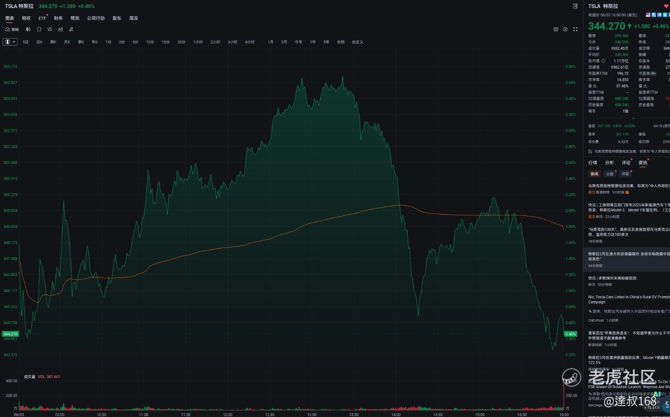
Task: Enter fullscreen chart mode
Action: tap(575, 29)
